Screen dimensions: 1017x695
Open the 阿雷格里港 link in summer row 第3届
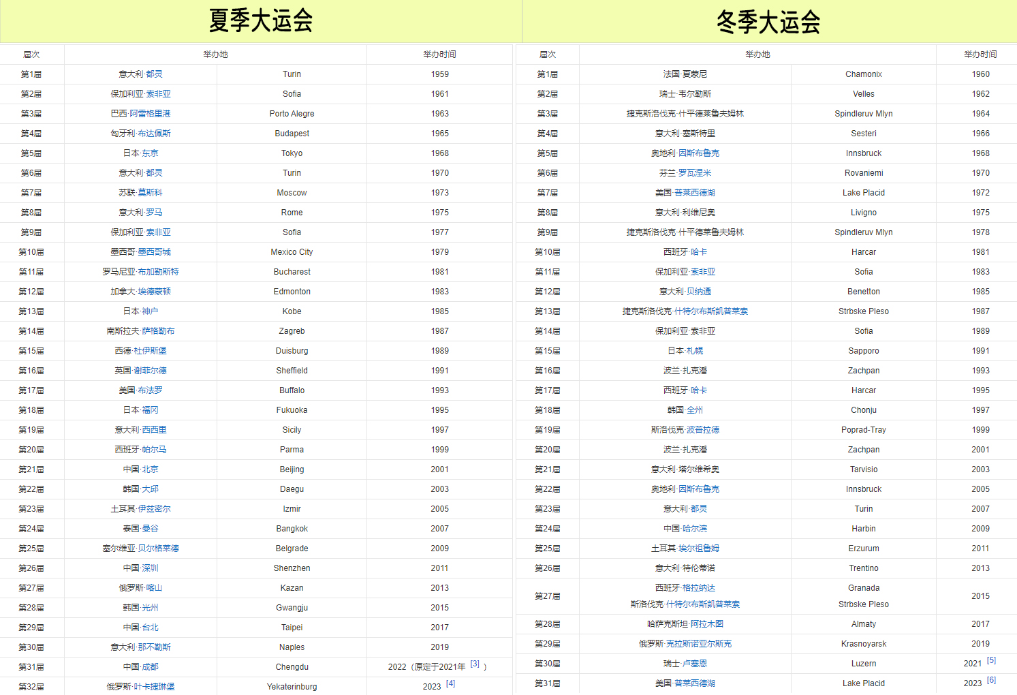pyautogui.click(x=151, y=114)
